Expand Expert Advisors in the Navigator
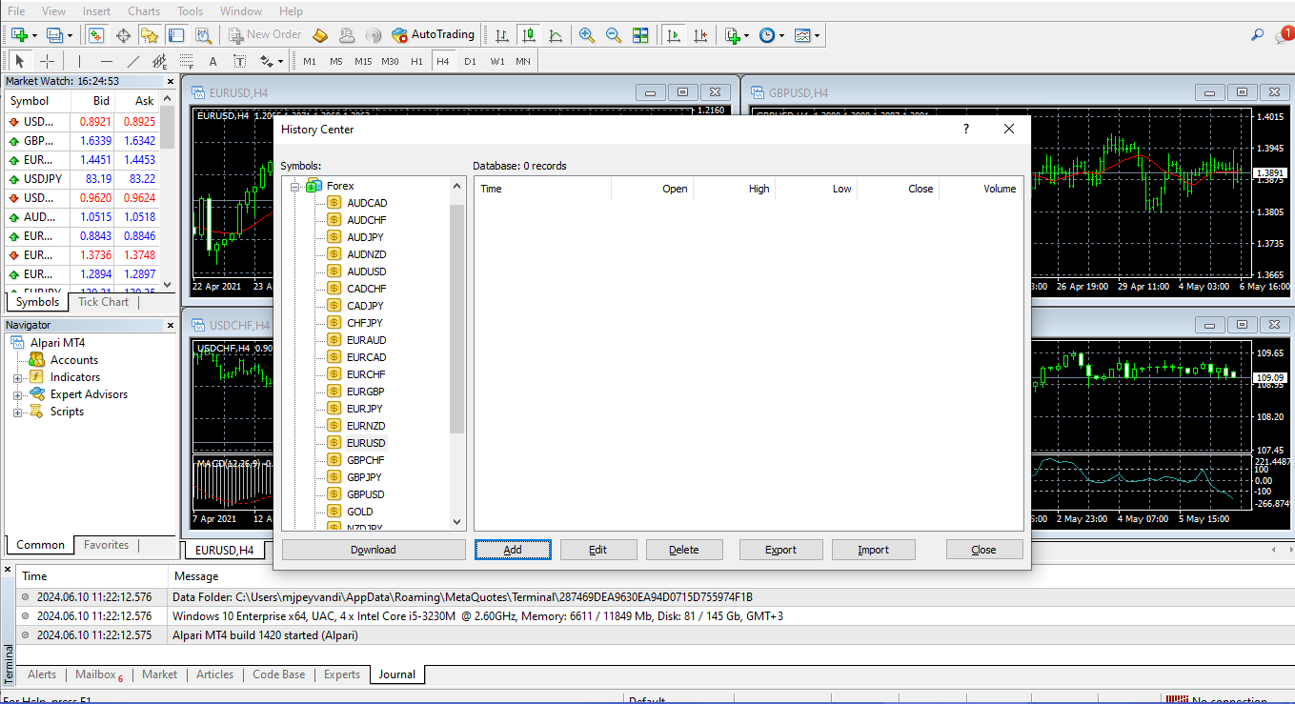This screenshot has width=1295, height=704. (x=17, y=394)
